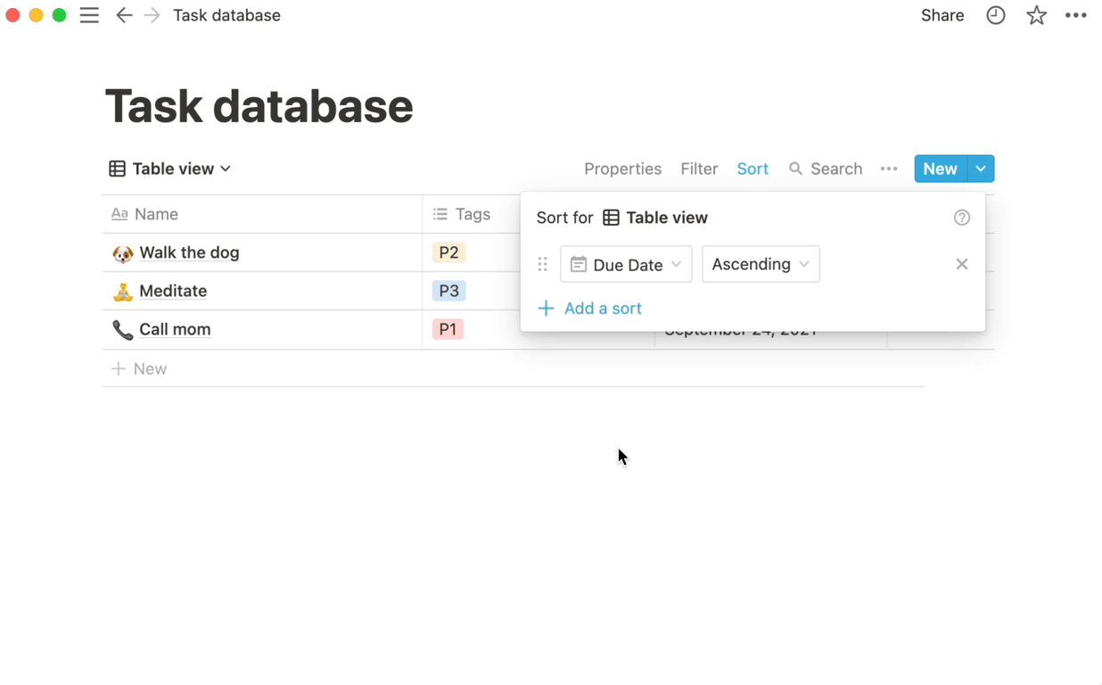The height and width of the screenshot is (685, 1102).
Task: Go back with the left arrow
Action: tap(124, 15)
